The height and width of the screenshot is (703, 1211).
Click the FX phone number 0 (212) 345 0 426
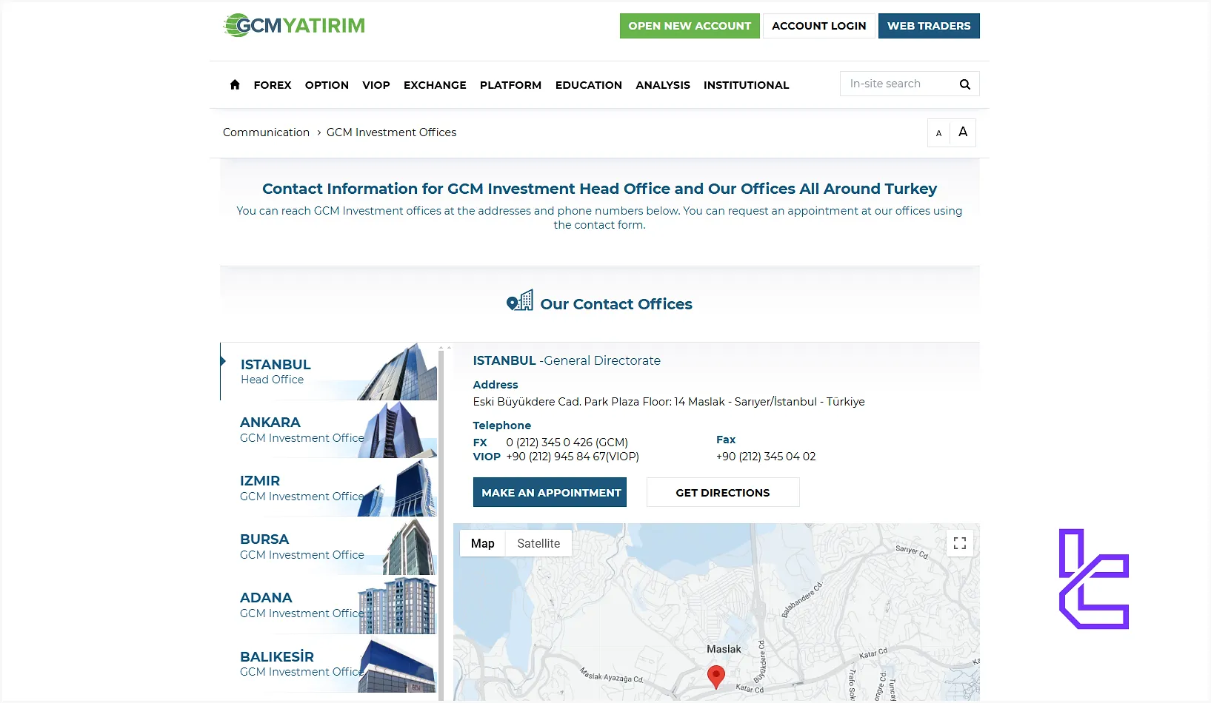tap(567, 443)
